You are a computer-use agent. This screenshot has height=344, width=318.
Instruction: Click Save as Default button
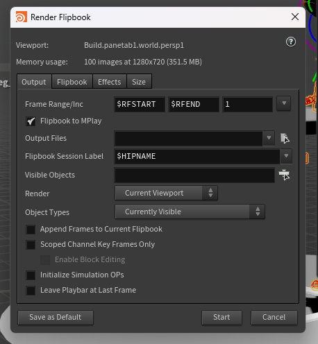click(x=56, y=317)
